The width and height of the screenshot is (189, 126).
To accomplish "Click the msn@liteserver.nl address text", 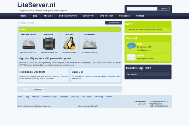I will [144, 50].
